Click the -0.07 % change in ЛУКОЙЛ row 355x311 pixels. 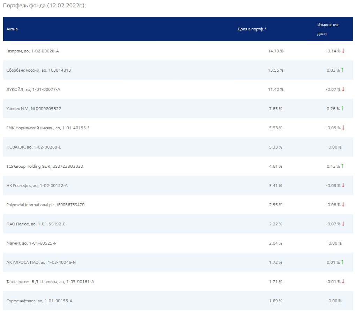click(333, 89)
